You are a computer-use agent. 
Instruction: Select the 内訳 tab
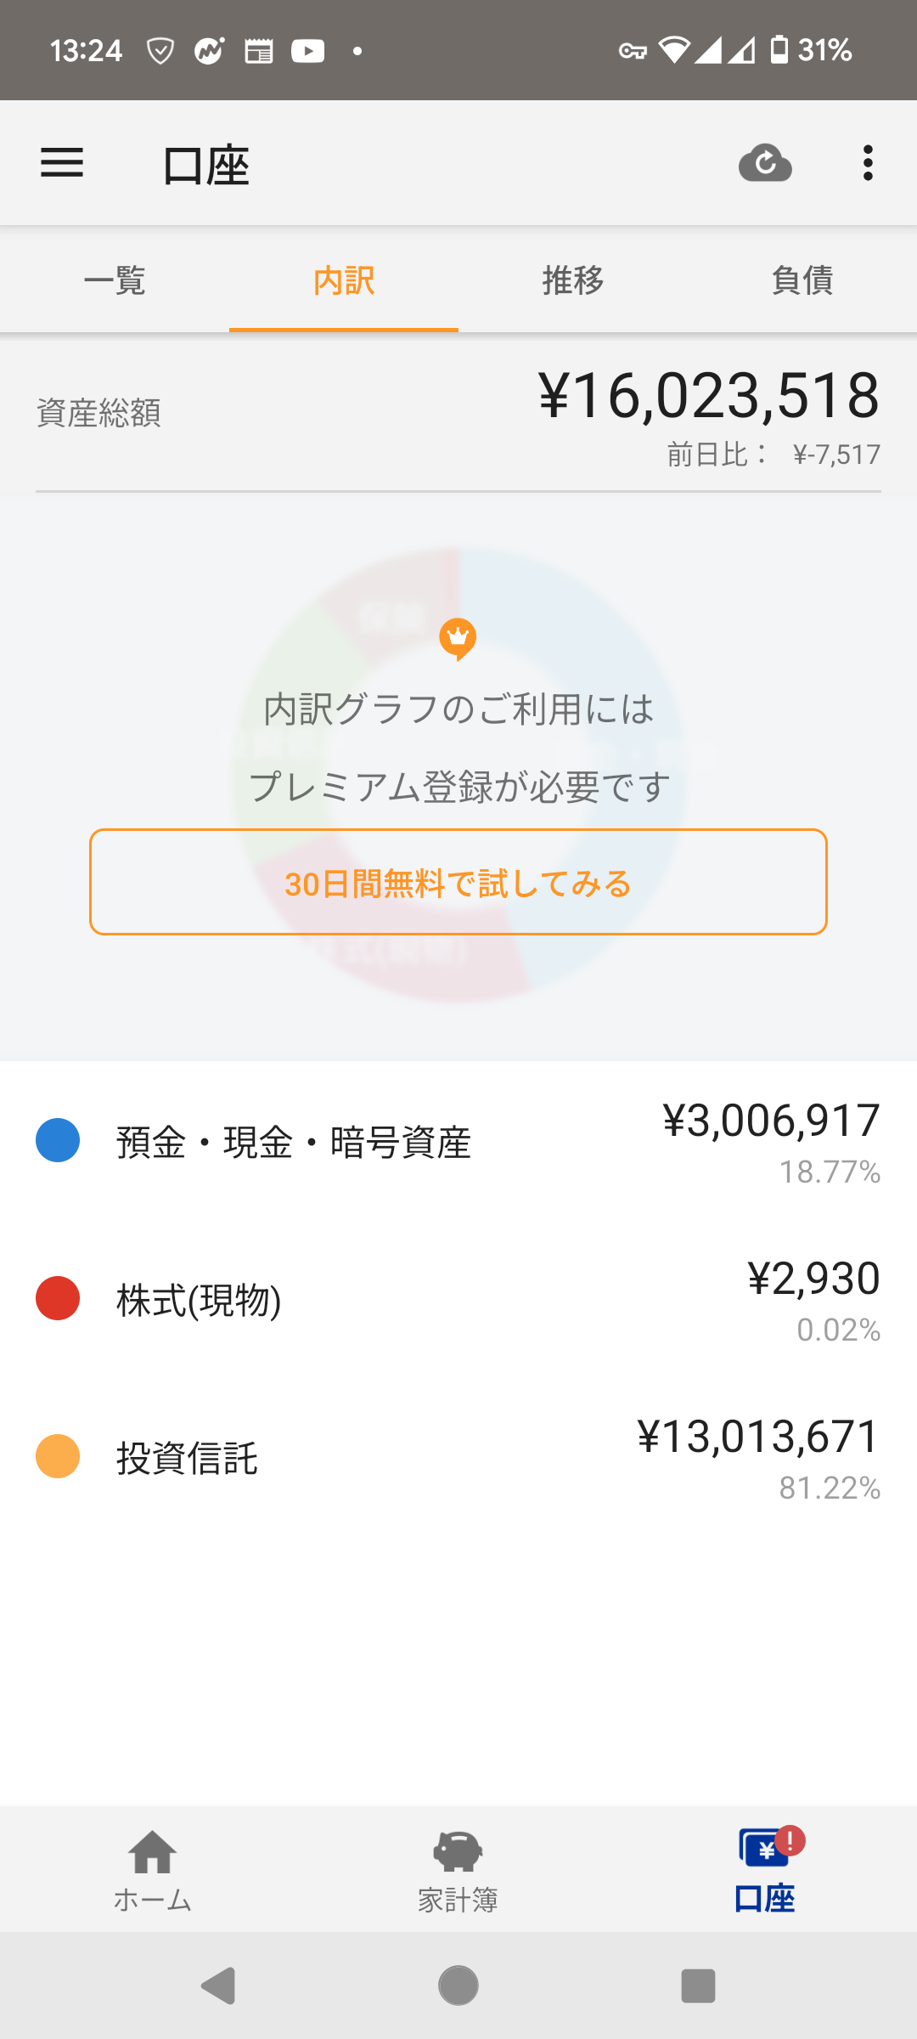coord(344,280)
